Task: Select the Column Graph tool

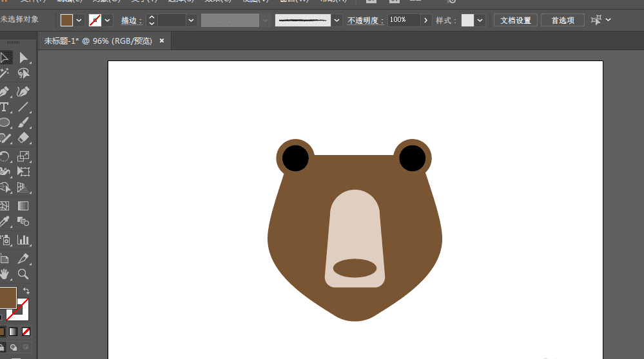Action: (x=24, y=241)
